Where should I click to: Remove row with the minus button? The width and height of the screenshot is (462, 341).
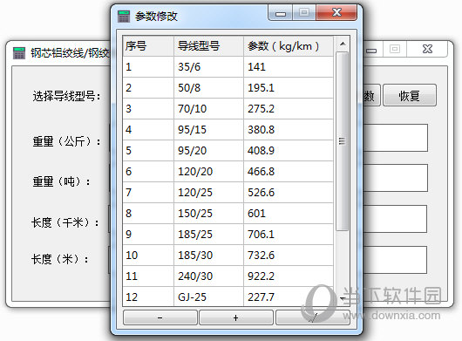(160, 317)
